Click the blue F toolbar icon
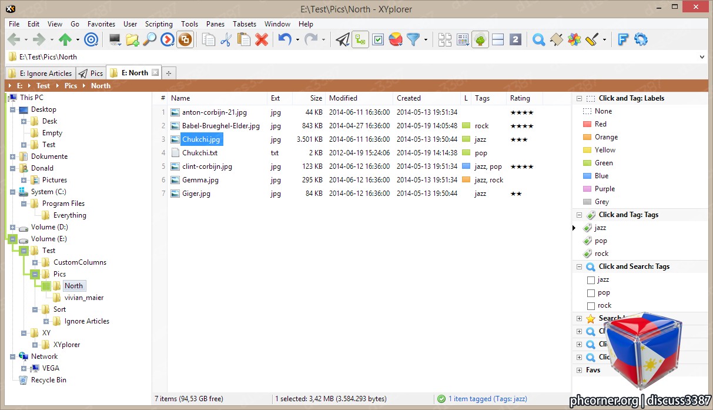Image resolution: width=713 pixels, height=410 pixels. pyautogui.click(x=623, y=39)
